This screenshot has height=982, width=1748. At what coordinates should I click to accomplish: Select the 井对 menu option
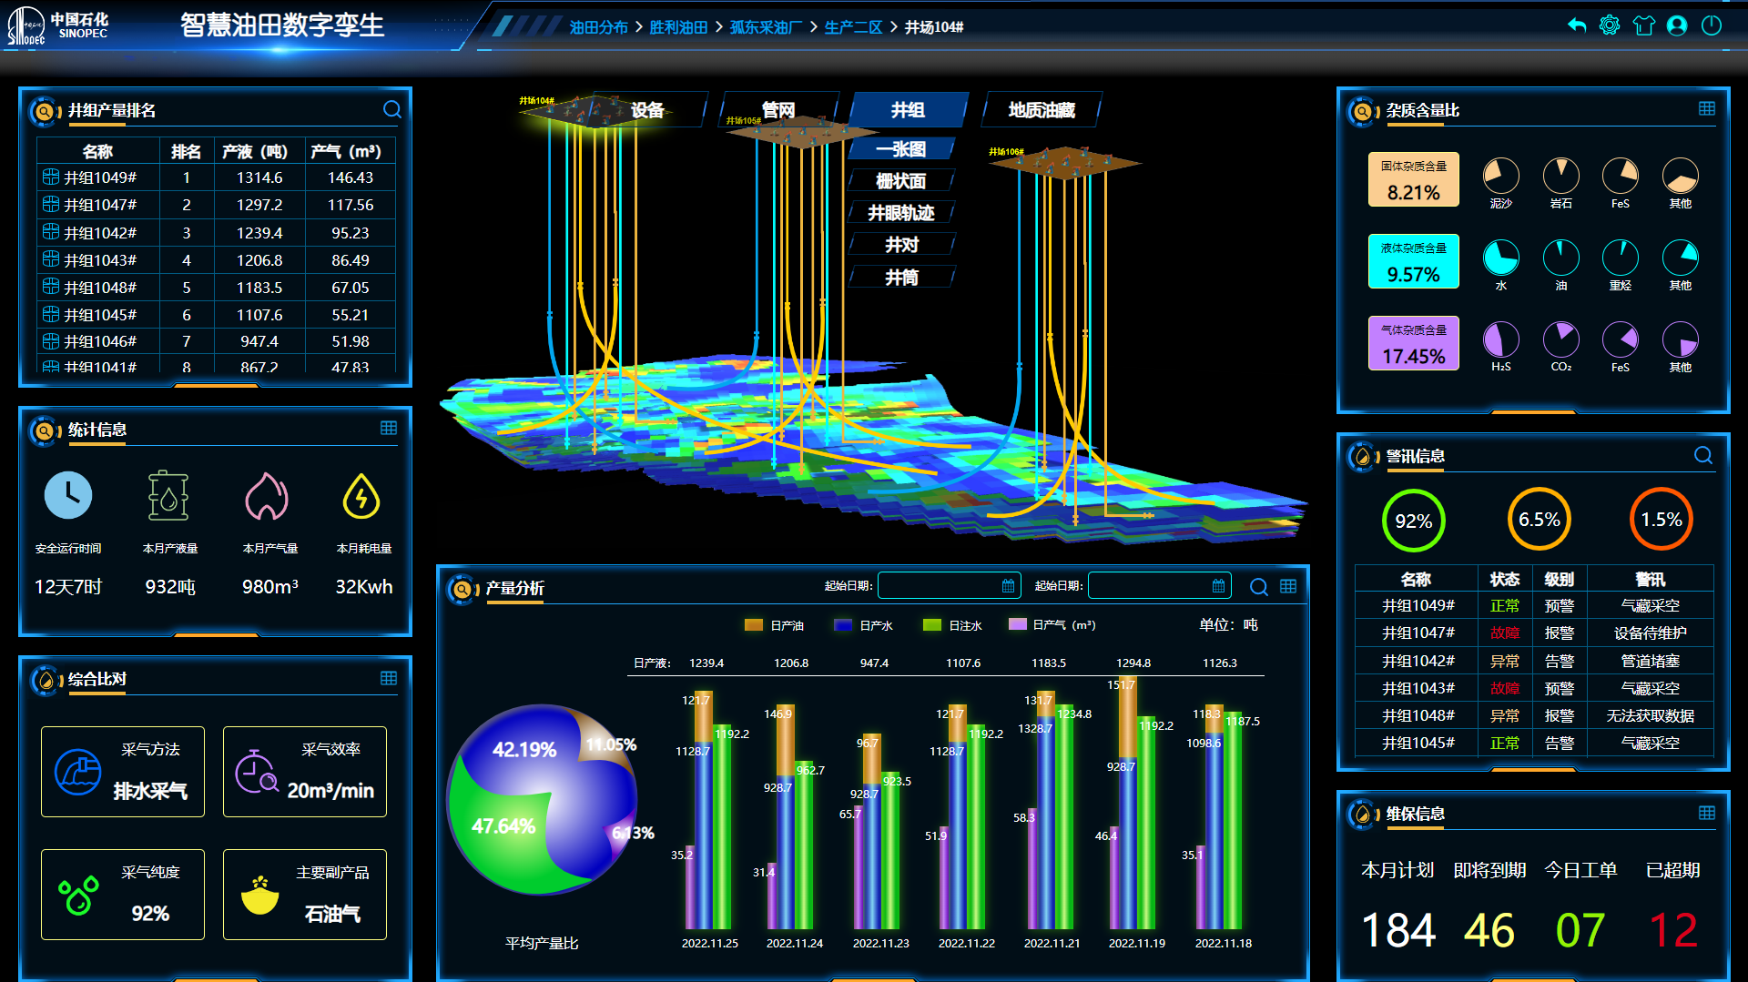(x=900, y=245)
